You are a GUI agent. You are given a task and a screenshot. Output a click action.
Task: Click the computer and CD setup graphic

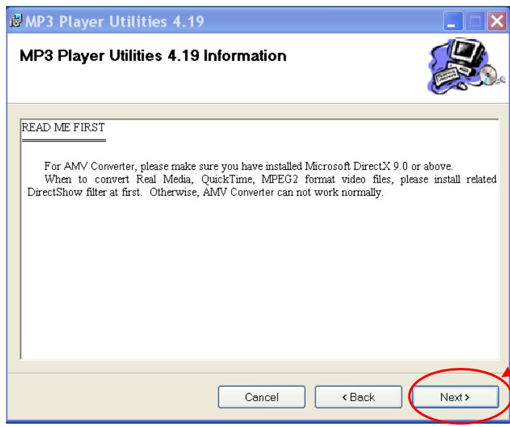tap(465, 66)
